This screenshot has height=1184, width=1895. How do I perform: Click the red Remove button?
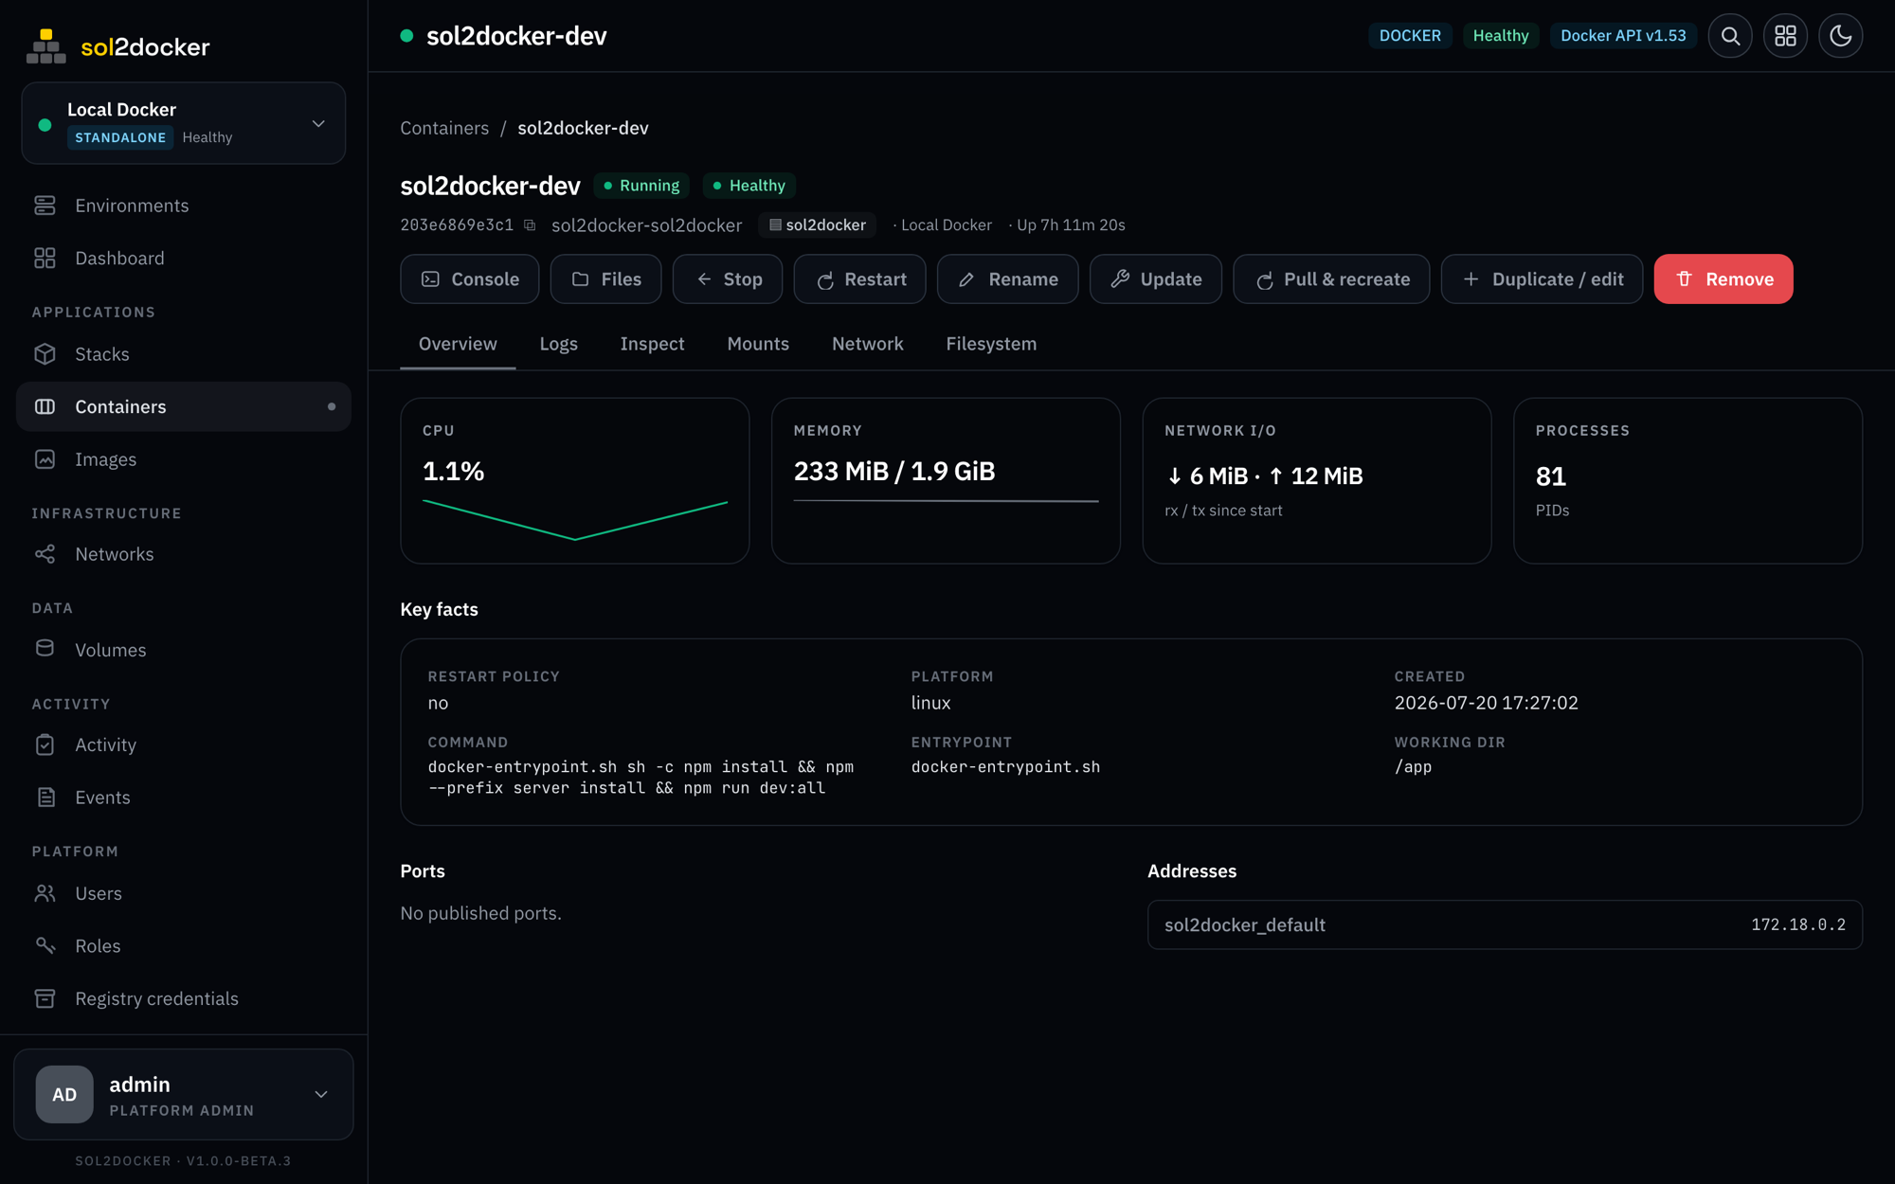(1723, 279)
